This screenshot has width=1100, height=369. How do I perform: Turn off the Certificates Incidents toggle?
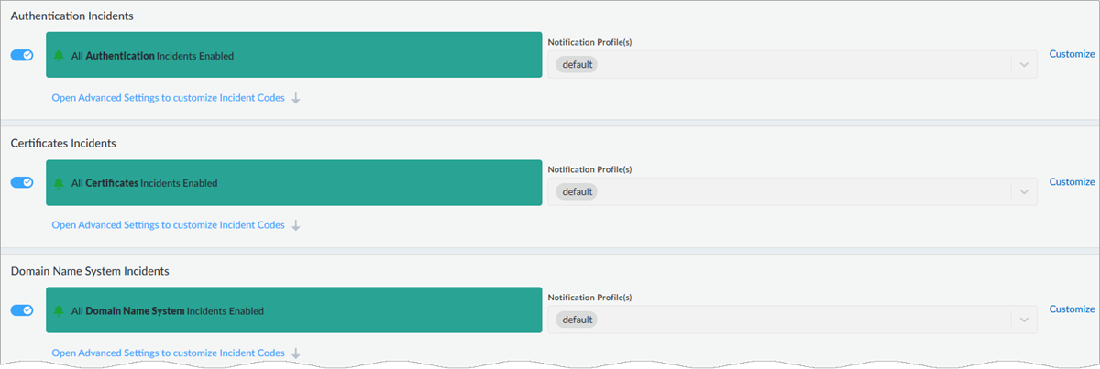22,182
